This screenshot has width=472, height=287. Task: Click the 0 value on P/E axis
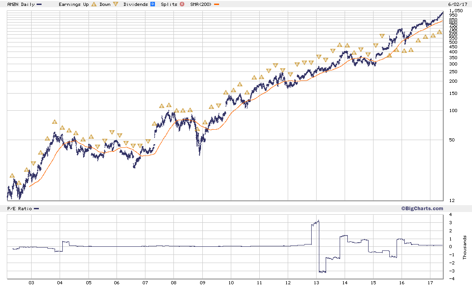450,247
